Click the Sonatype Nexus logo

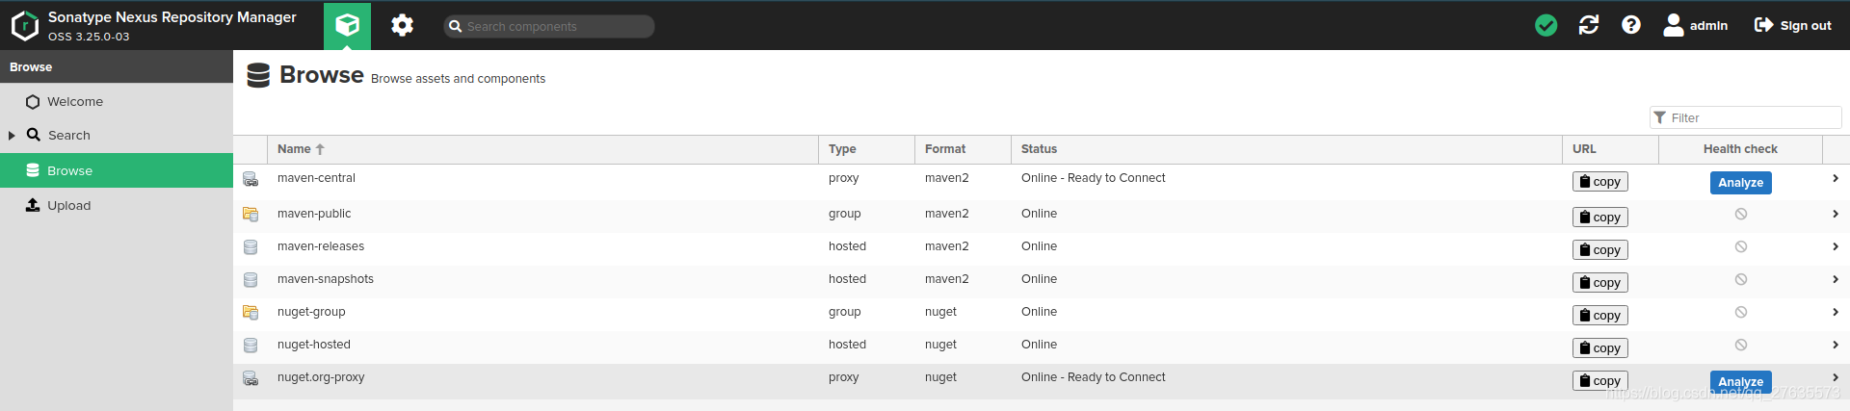[25, 25]
